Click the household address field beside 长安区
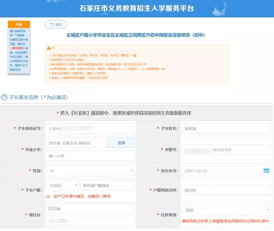This screenshot has height=231, width=274. tap(108, 186)
